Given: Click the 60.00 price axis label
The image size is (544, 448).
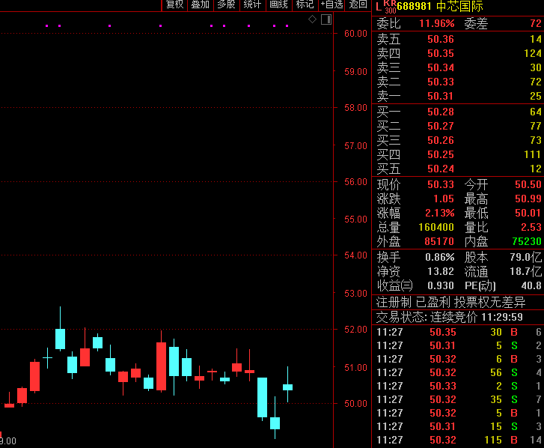Looking at the screenshot, I should point(355,34).
